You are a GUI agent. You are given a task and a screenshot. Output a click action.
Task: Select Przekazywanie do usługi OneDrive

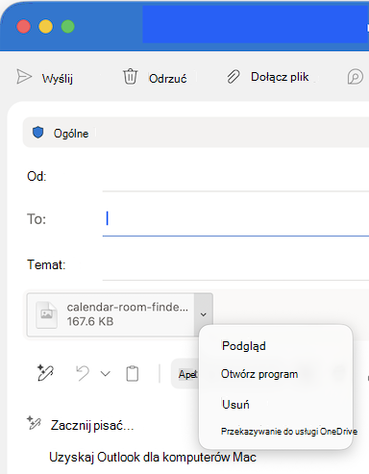pos(289,432)
